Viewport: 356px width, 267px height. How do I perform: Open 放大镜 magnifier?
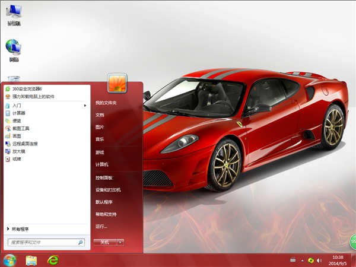coord(19,151)
